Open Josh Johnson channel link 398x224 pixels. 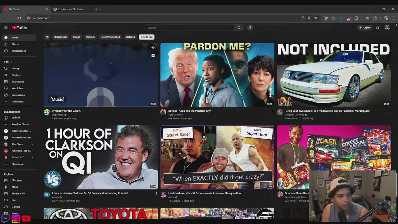tap(176, 115)
